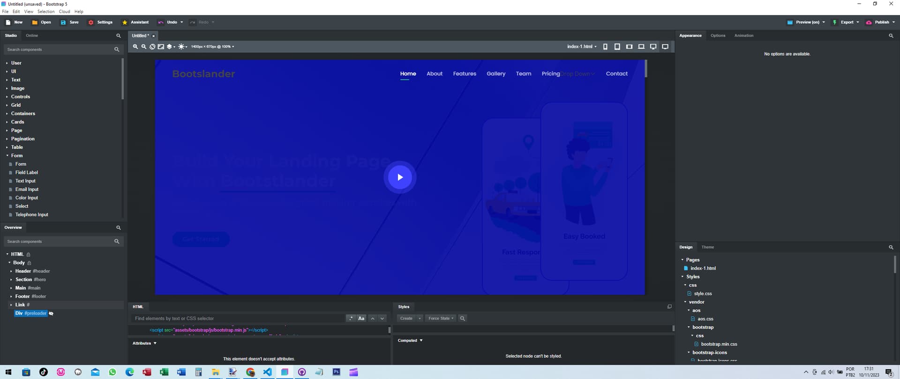Open the sun brightness theme icon
The image size is (900, 379).
pos(182,47)
